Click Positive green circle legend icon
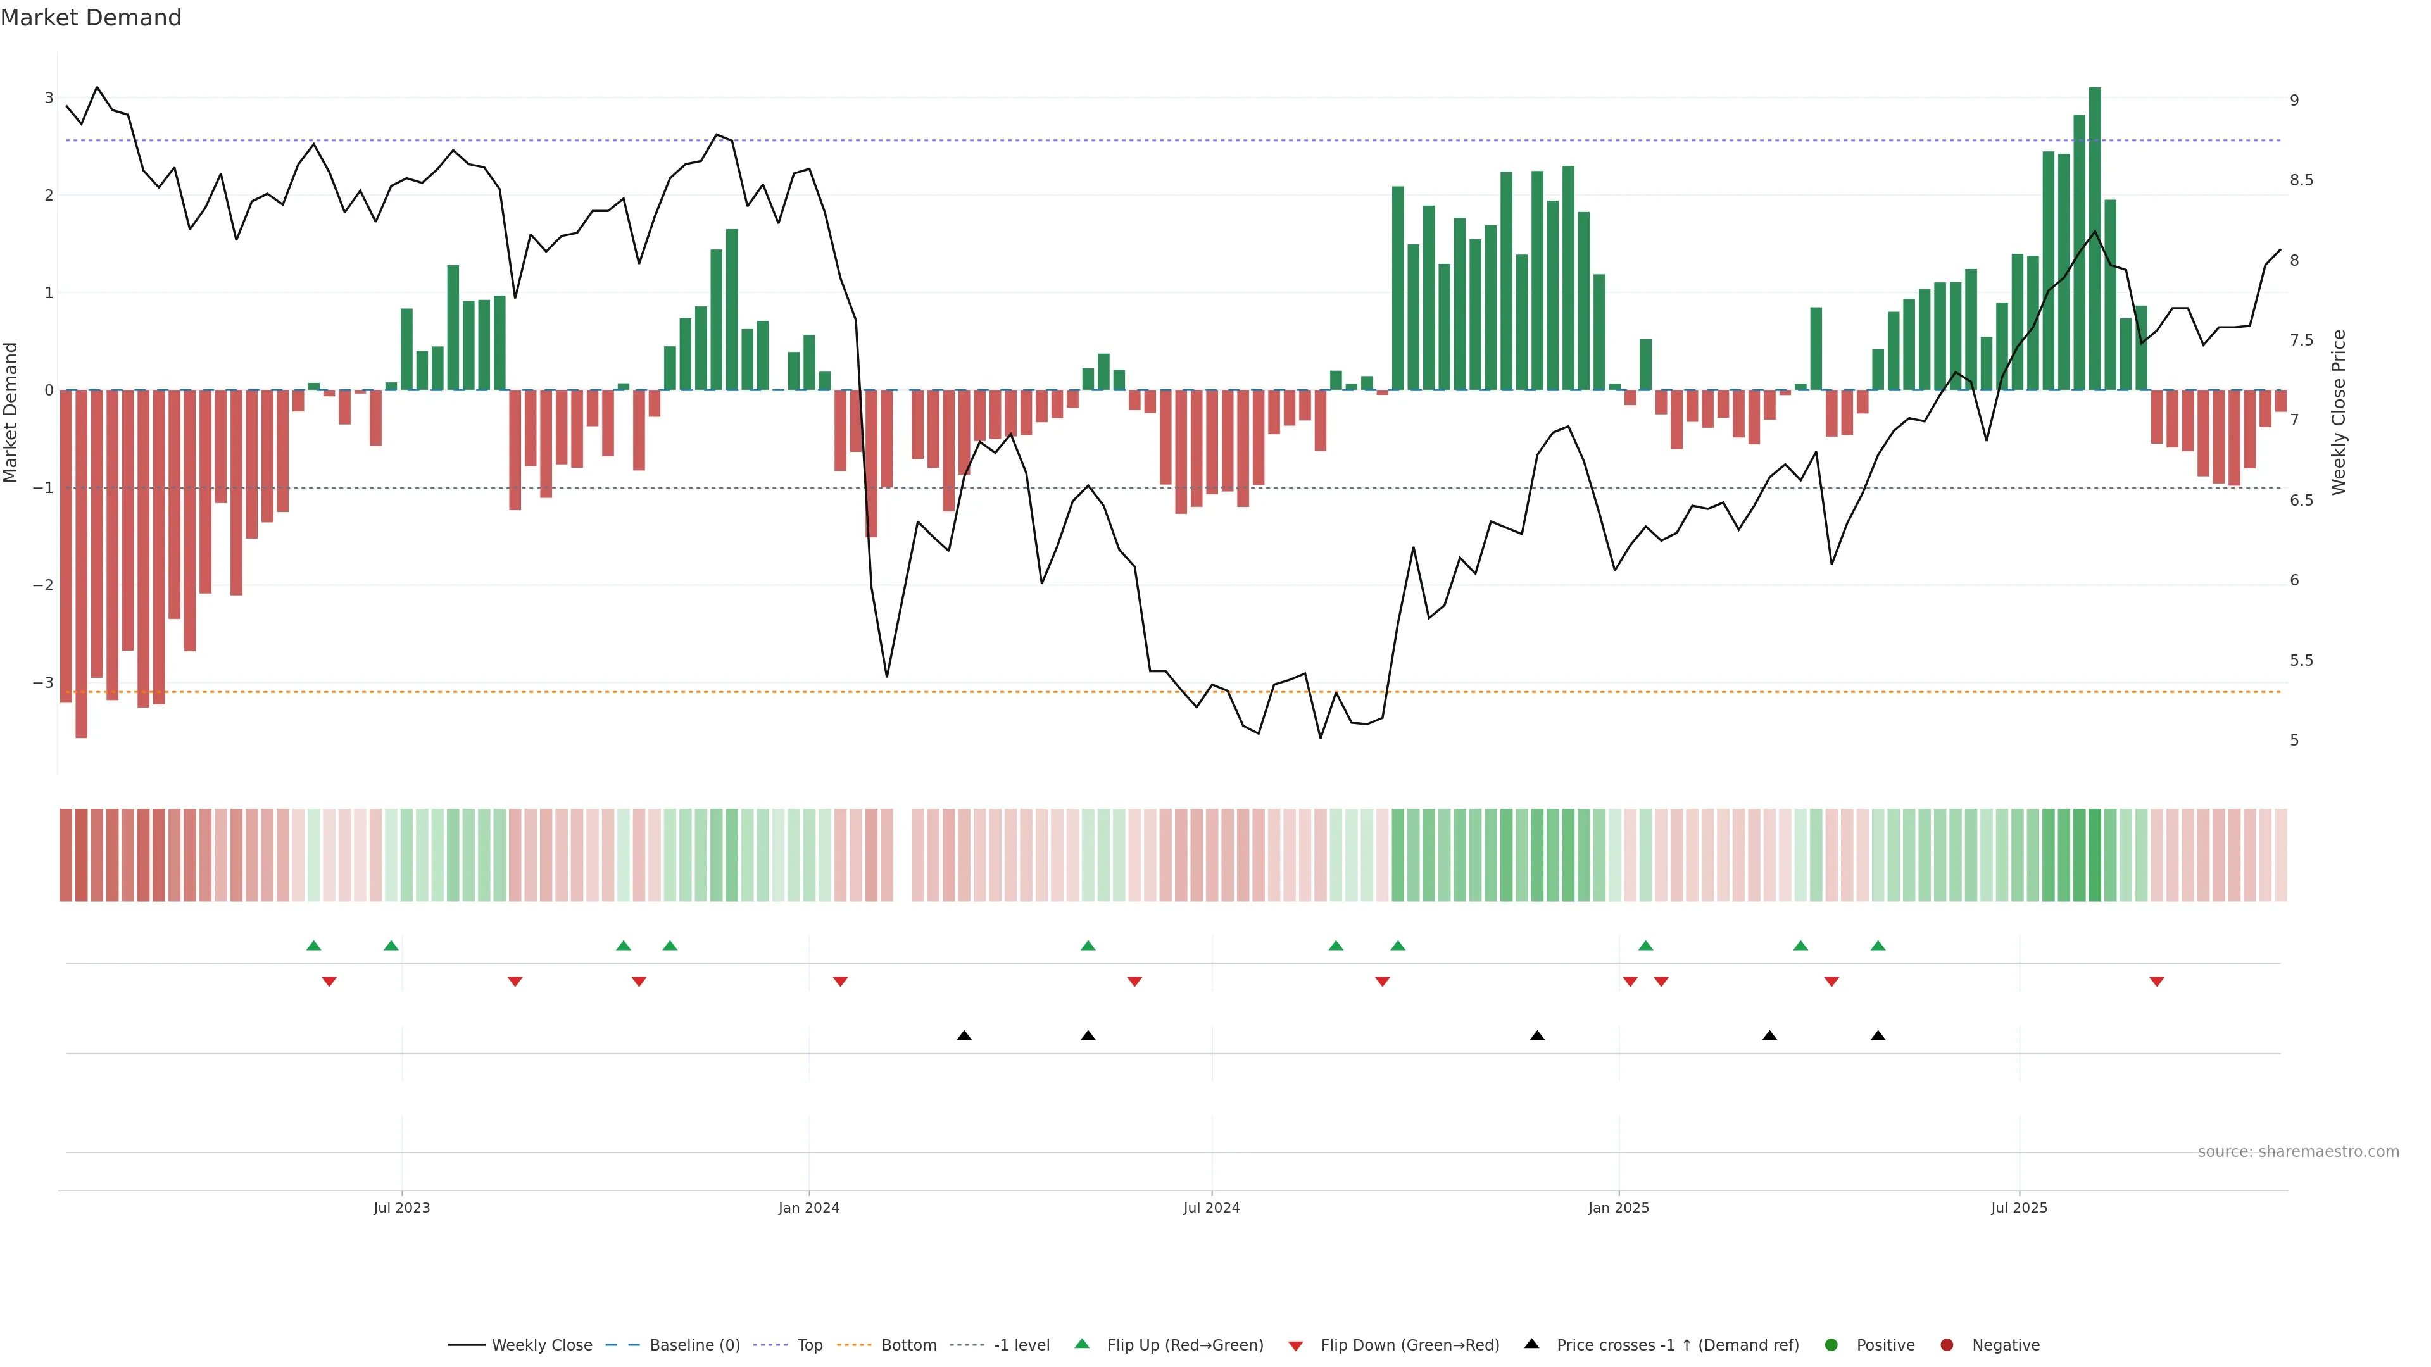The image size is (2431, 1367). click(x=1831, y=1344)
